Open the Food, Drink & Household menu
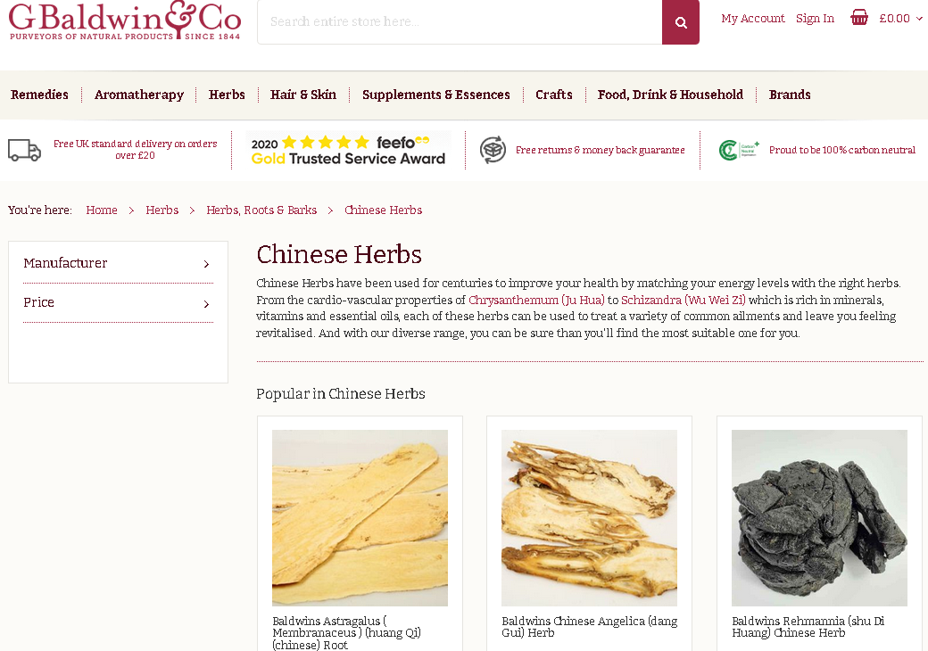 point(670,95)
